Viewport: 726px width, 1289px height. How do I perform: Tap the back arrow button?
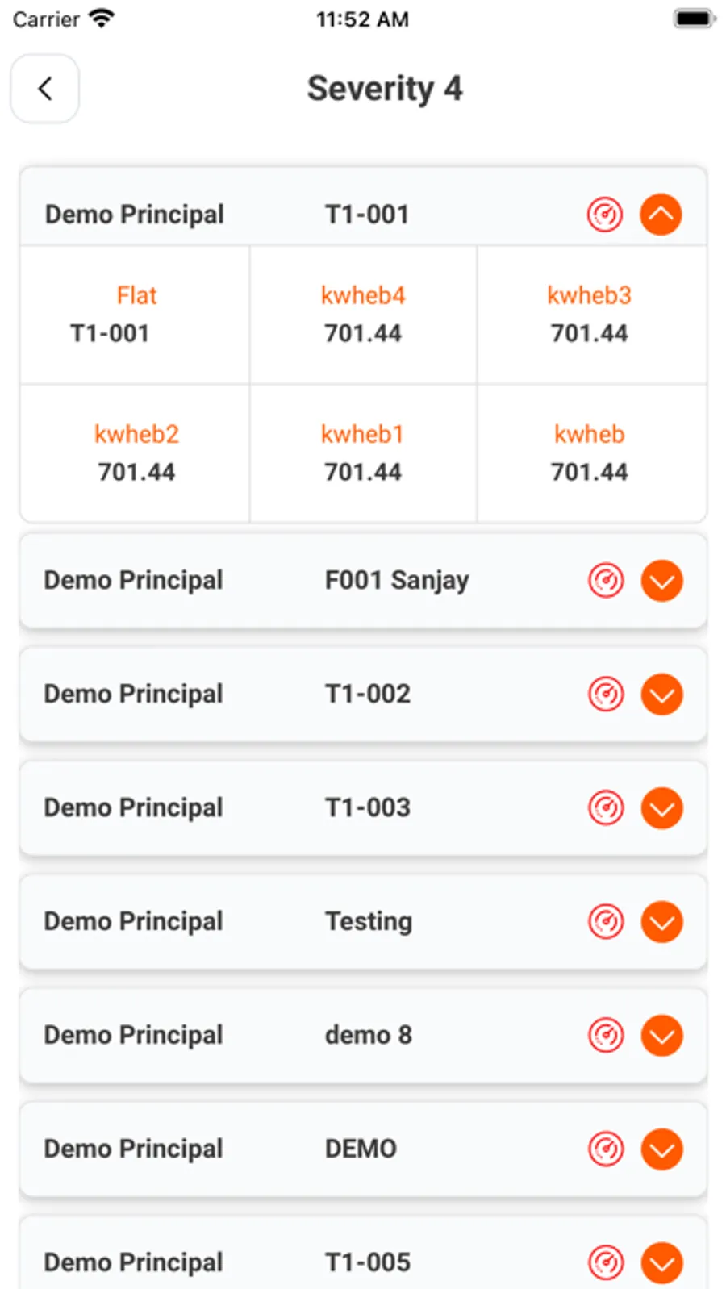pos(45,89)
